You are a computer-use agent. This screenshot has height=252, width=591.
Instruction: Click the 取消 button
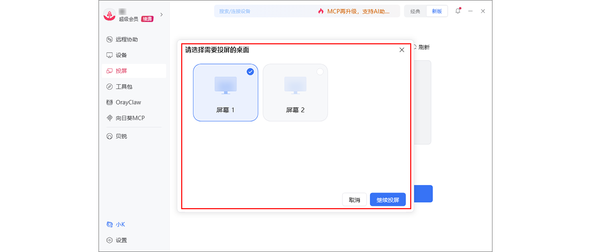tap(355, 200)
